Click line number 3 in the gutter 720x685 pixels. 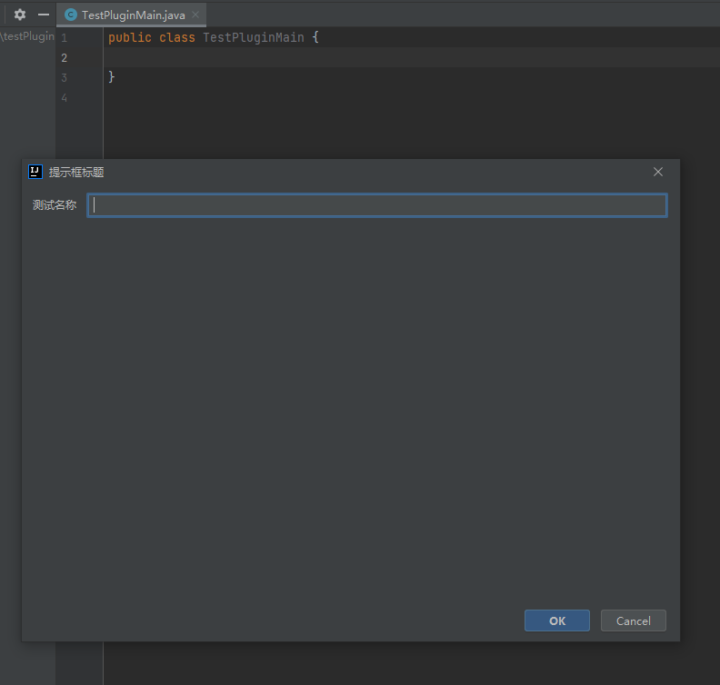65,77
